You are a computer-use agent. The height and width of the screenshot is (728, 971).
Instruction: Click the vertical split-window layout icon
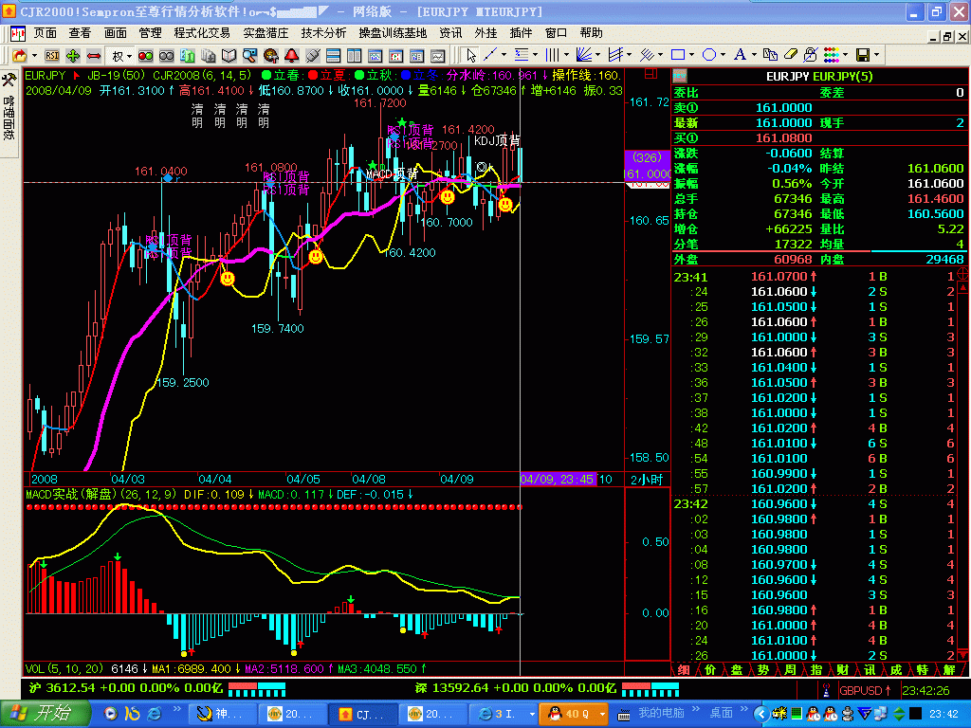coord(355,56)
